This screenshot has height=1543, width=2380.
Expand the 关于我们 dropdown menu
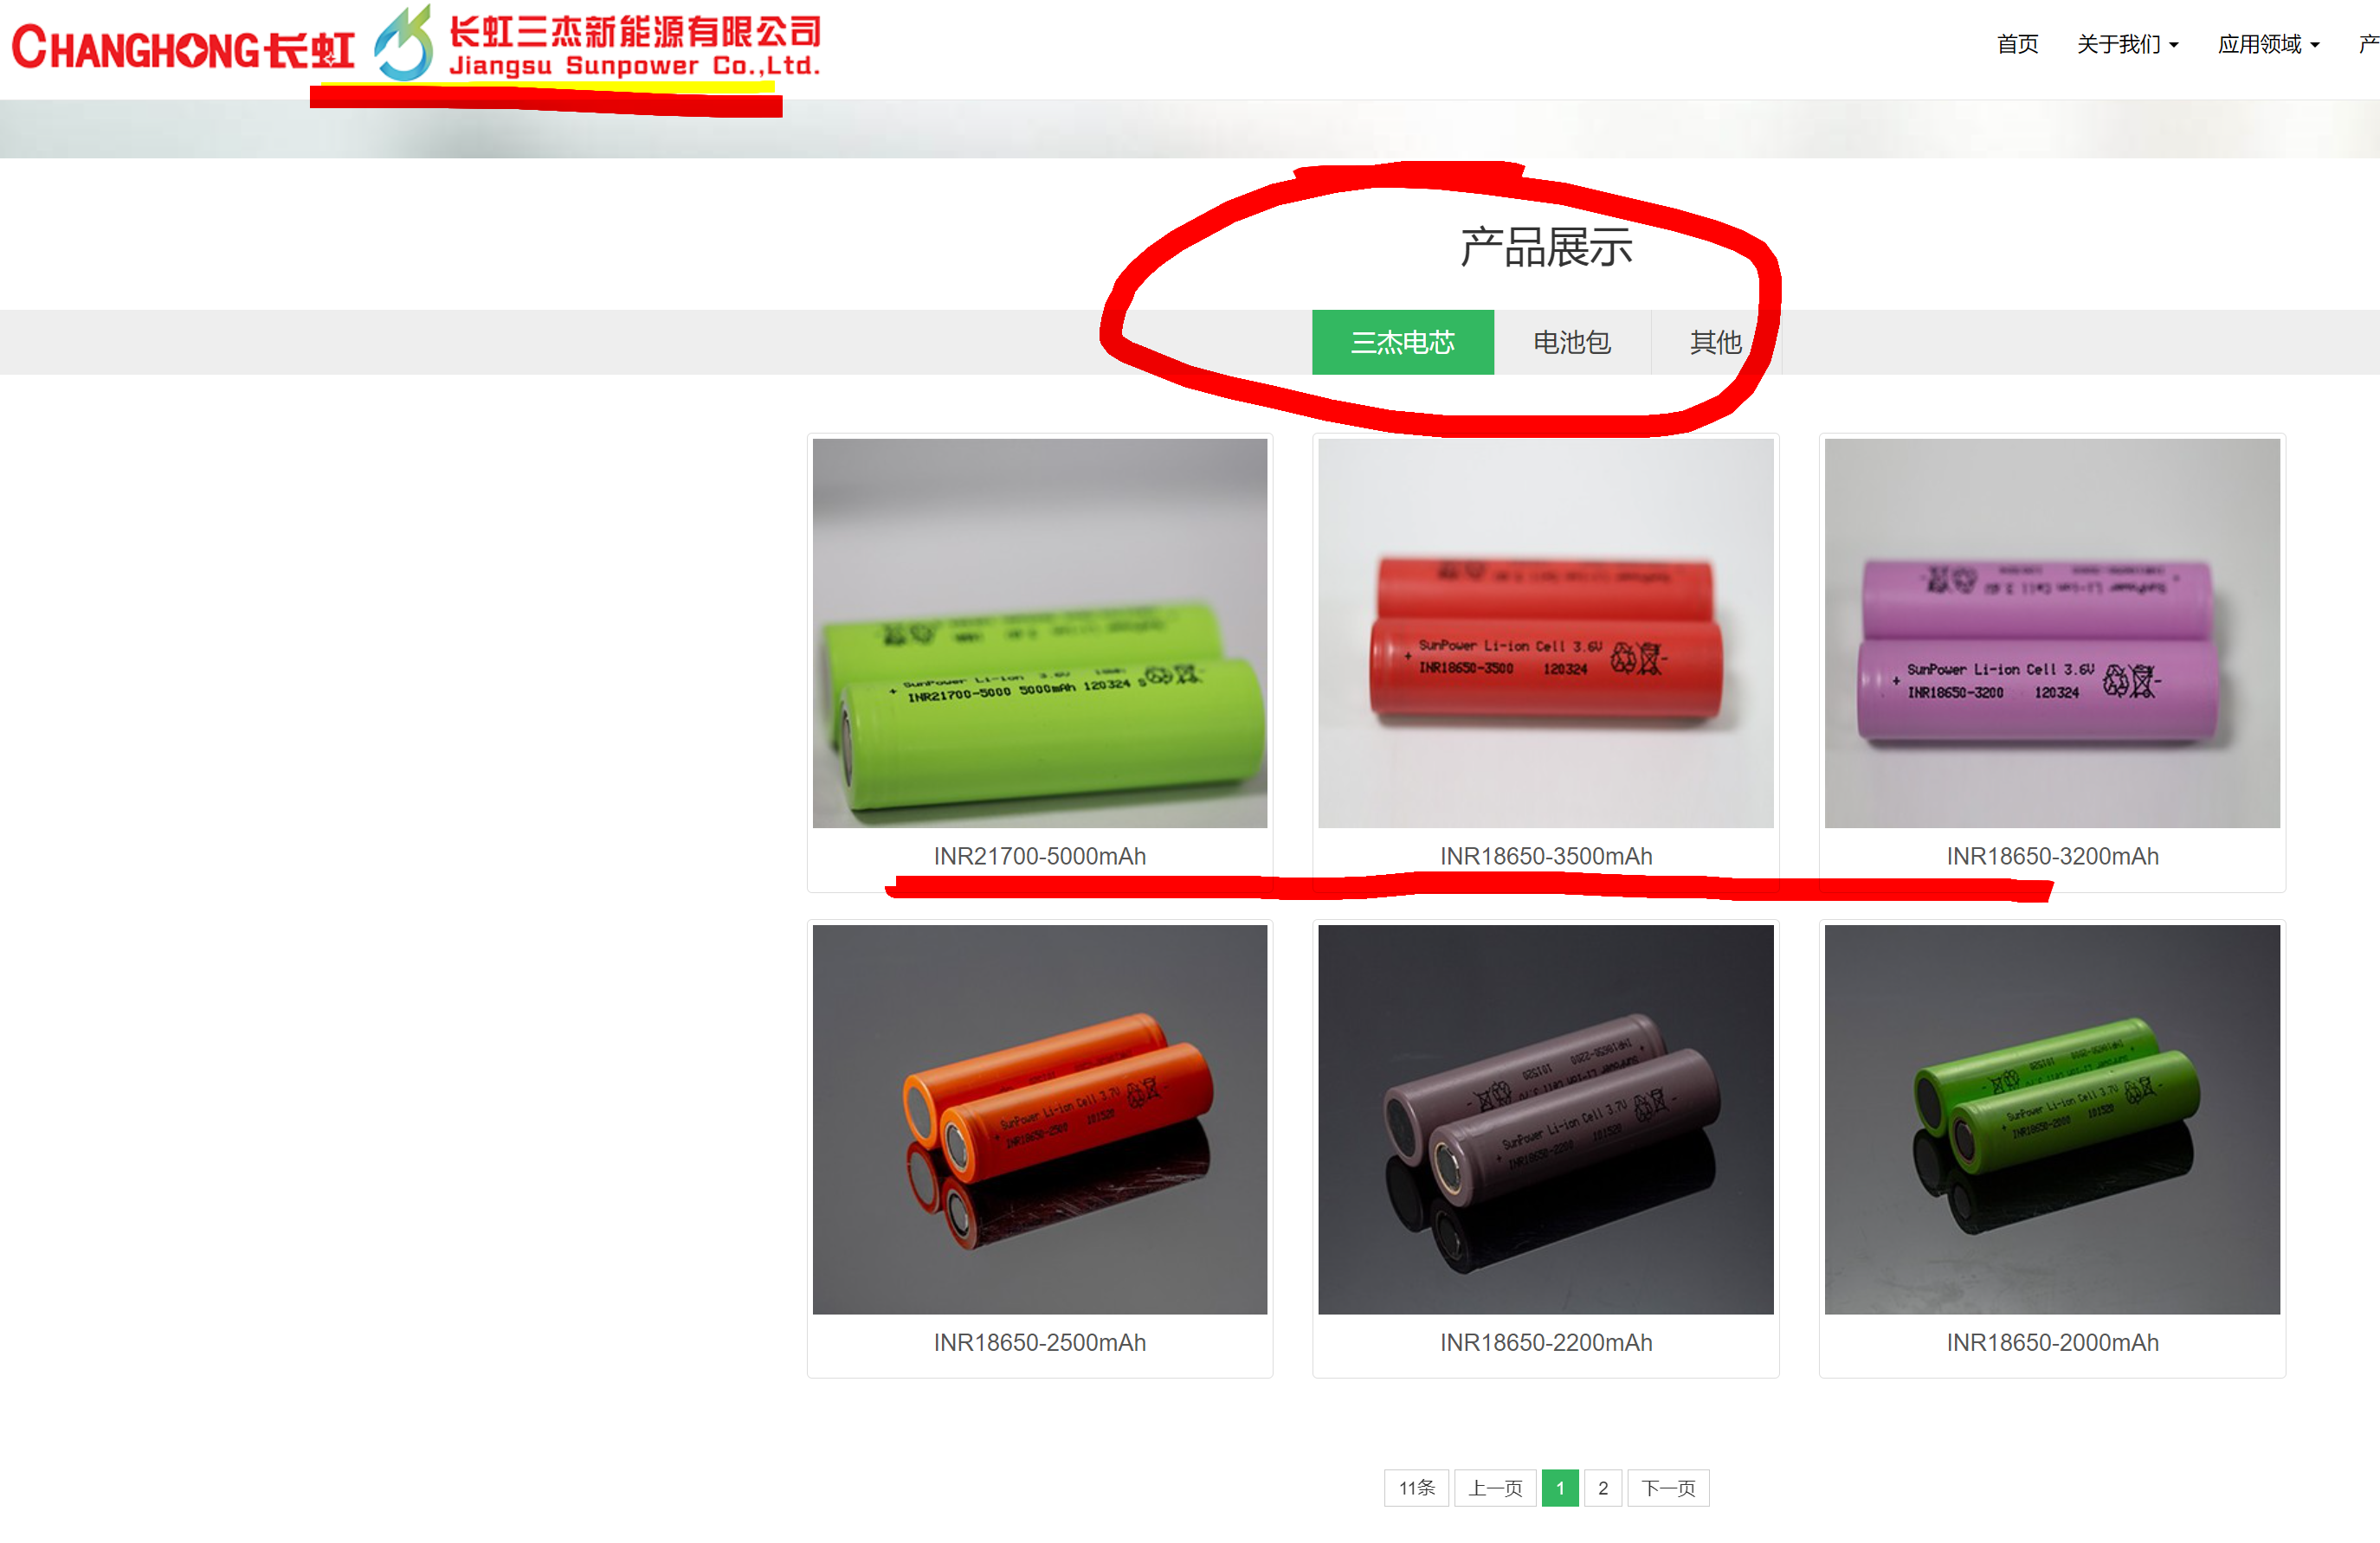click(x=2127, y=44)
